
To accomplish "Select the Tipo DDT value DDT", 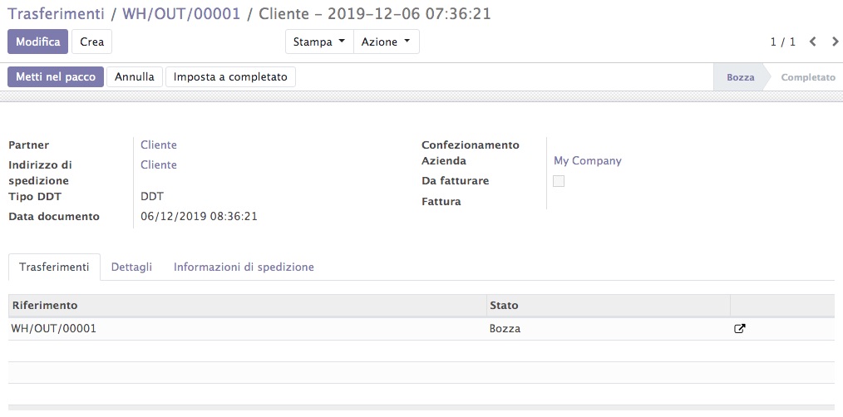I will click(x=152, y=197).
